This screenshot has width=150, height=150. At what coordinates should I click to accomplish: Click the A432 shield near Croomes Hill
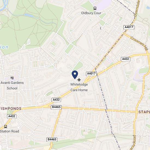click(x=125, y=59)
